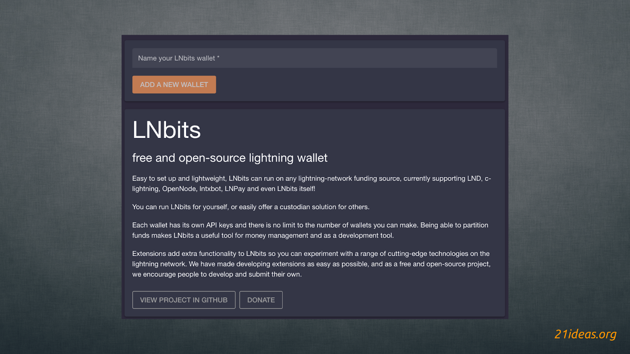Click the word 'OpenNode' in the description

click(179, 189)
